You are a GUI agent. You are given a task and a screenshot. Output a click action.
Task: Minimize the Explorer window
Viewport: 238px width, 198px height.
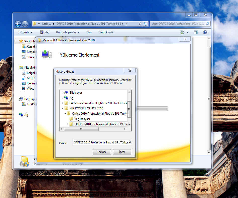189,15
